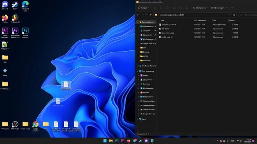
Task: Click the РУС language indicator
Action: (233, 141)
